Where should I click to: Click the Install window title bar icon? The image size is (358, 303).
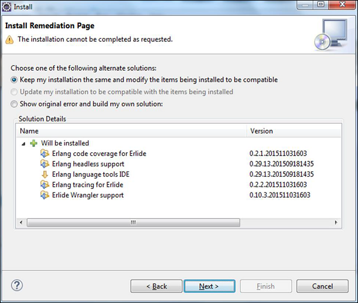click(x=7, y=7)
